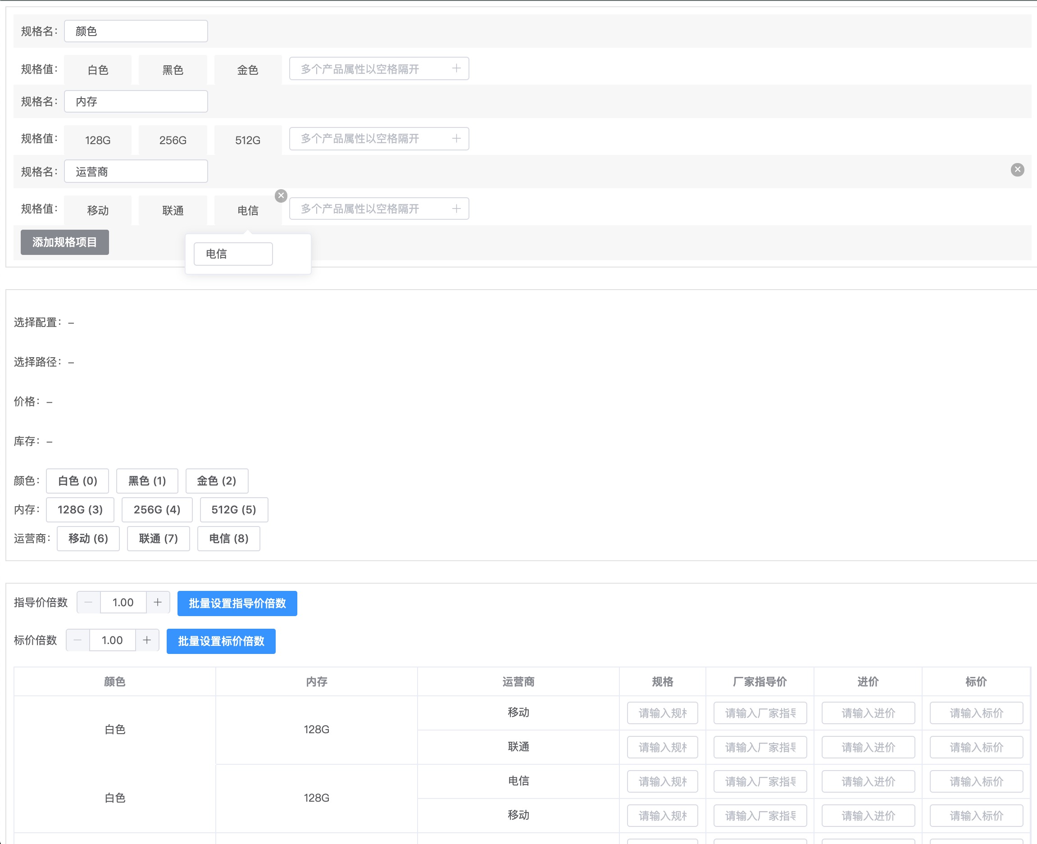Decrease the 指导价倍数 value
The height and width of the screenshot is (844, 1037).
tap(88, 602)
